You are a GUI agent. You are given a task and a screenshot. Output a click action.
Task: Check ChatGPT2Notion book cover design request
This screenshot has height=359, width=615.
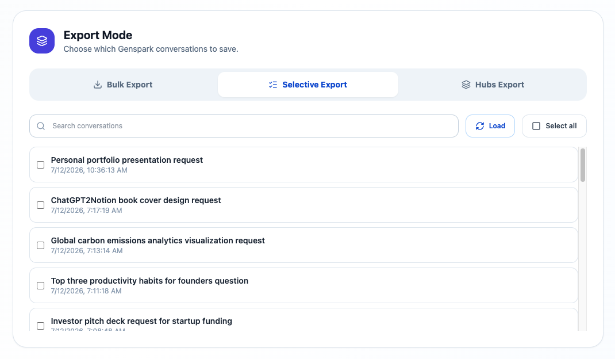40,205
